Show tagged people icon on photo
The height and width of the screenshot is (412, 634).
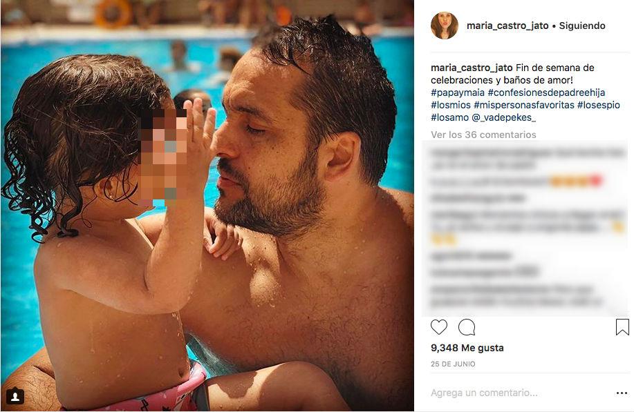(15, 396)
